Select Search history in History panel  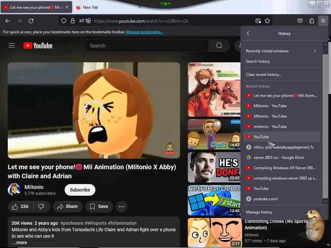coord(282,61)
